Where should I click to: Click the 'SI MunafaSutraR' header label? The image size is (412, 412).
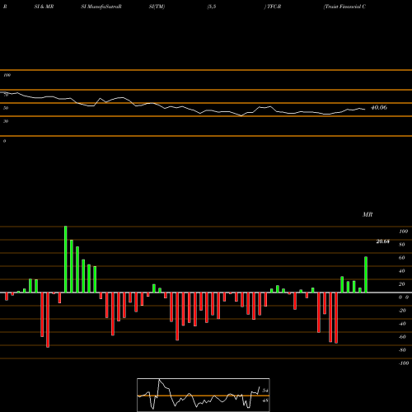click(x=101, y=7)
